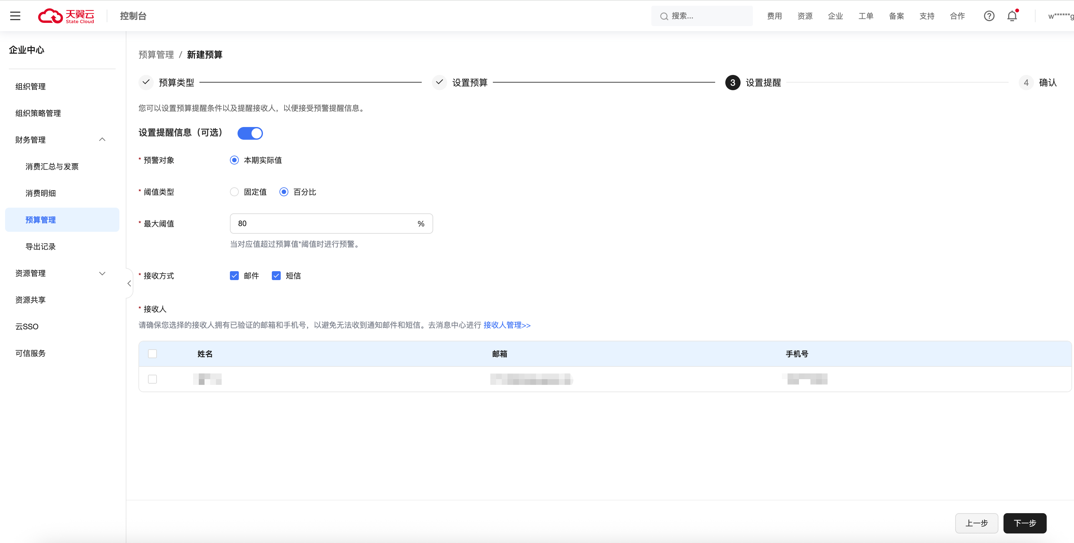Toggle the 设置提醒信息 switch off
The image size is (1074, 543).
250,133
